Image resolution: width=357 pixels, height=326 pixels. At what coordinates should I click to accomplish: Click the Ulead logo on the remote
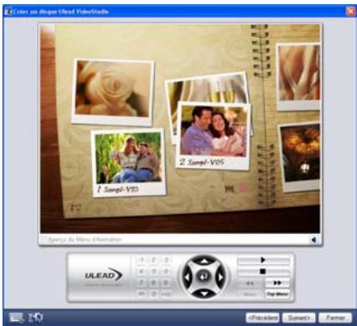click(x=104, y=275)
